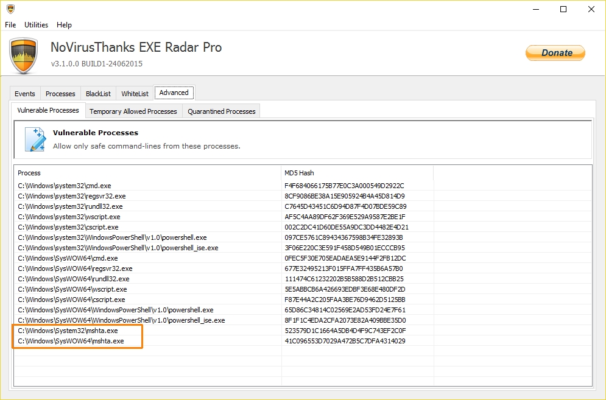The image size is (606, 400).
Task: Select the Vulnerable Processes sub-tab
Action: [48, 110]
